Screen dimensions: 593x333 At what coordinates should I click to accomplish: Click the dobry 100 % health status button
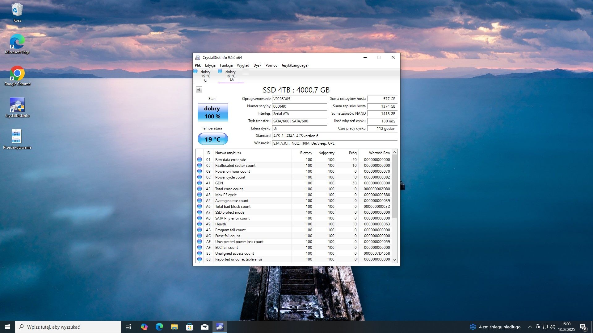pyautogui.click(x=212, y=112)
